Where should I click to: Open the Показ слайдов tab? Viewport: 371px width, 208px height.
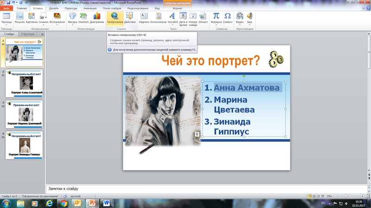click(x=112, y=8)
